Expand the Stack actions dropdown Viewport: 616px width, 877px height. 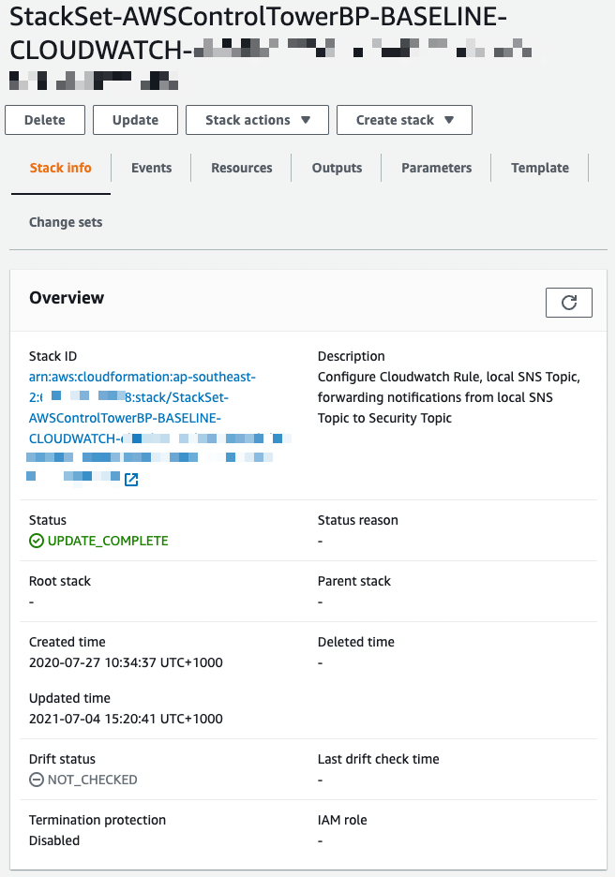click(x=258, y=120)
